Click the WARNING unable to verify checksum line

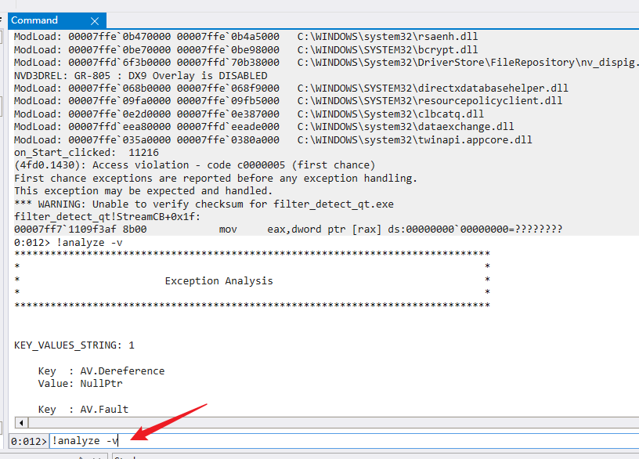(204, 204)
